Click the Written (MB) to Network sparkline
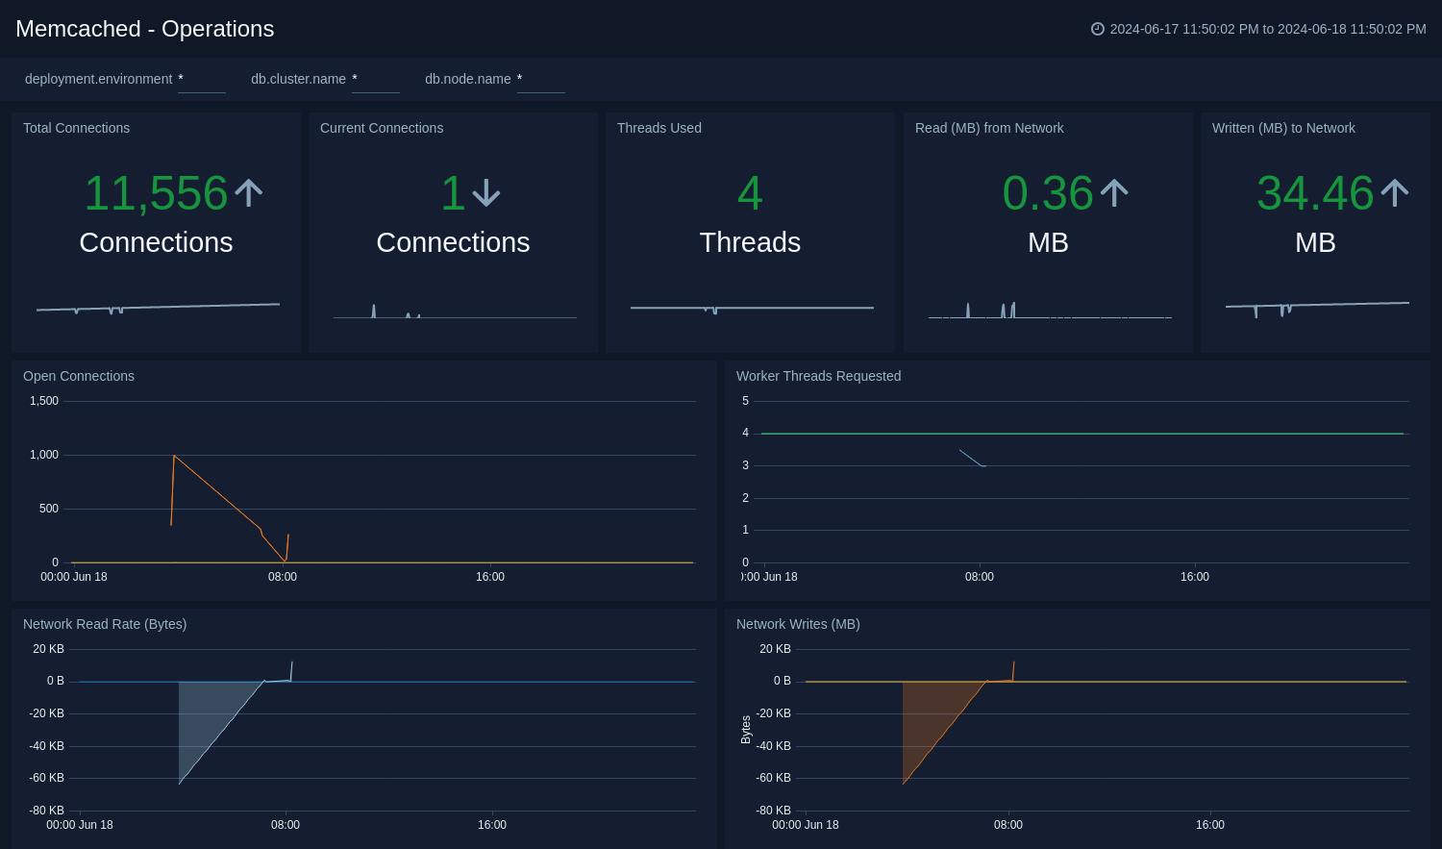The image size is (1442, 849). pyautogui.click(x=1317, y=308)
